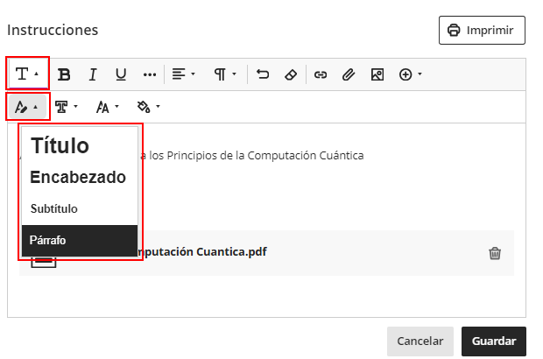Attach a file using the paperclip icon
This screenshot has height=359, width=543.
(x=348, y=74)
